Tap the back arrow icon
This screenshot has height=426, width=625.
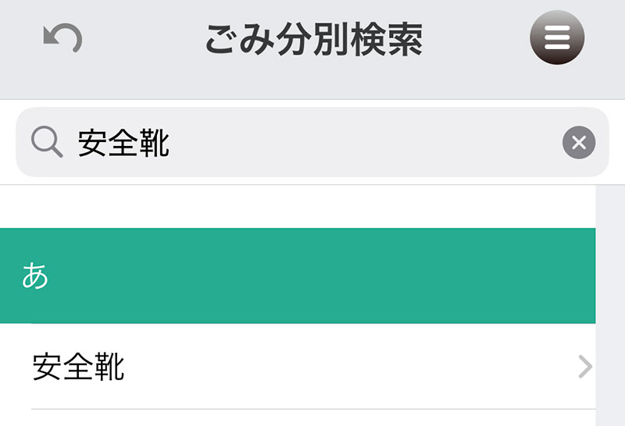click(62, 39)
